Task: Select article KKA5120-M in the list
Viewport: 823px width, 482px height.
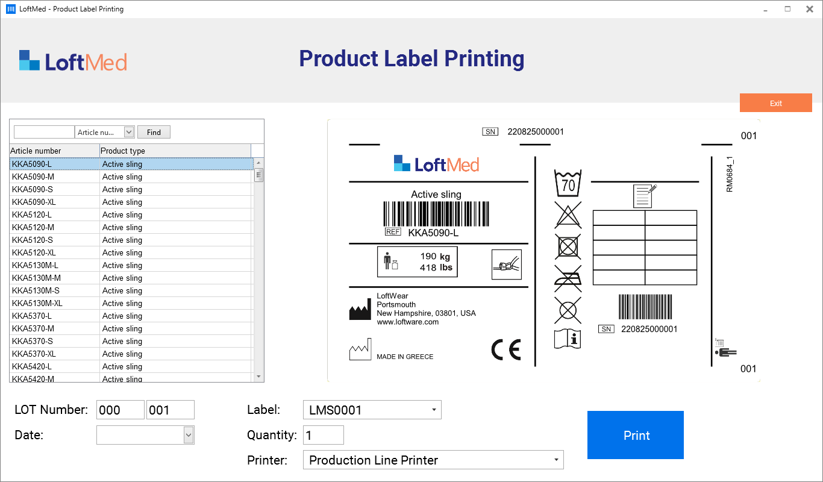Action: pyautogui.click(x=34, y=227)
